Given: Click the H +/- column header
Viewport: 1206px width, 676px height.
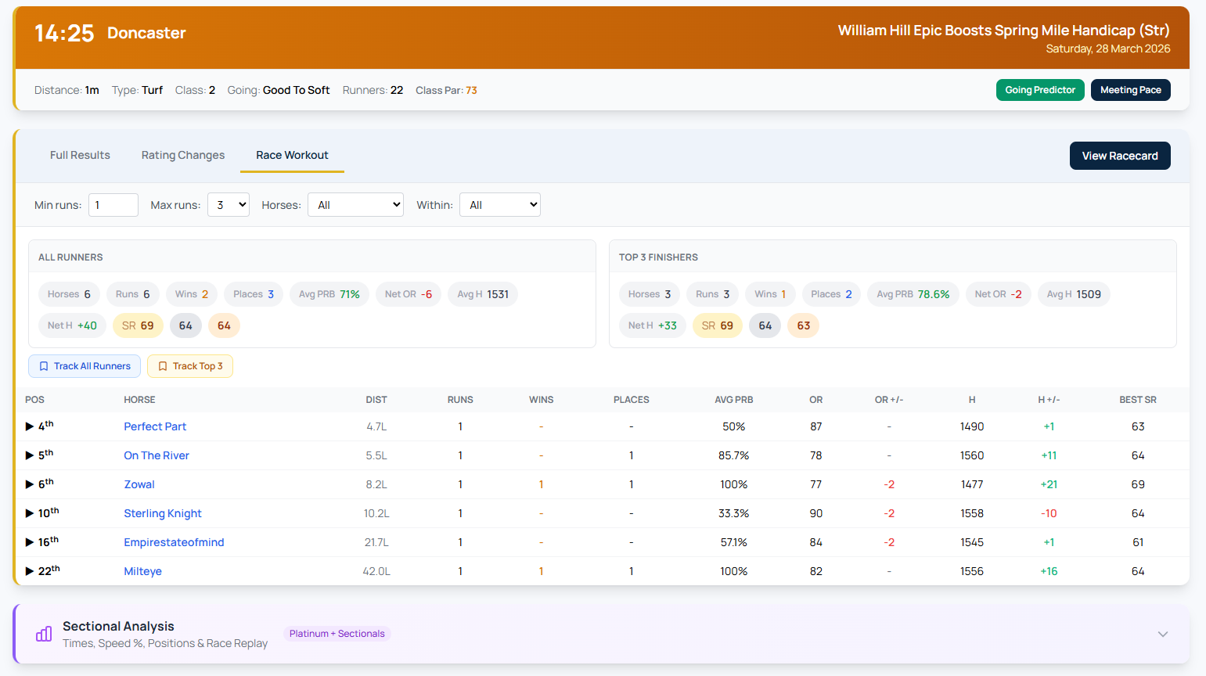Looking at the screenshot, I should pos(1049,400).
